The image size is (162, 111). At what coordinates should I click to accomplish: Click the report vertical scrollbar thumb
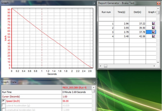pyautogui.click(x=158, y=13)
